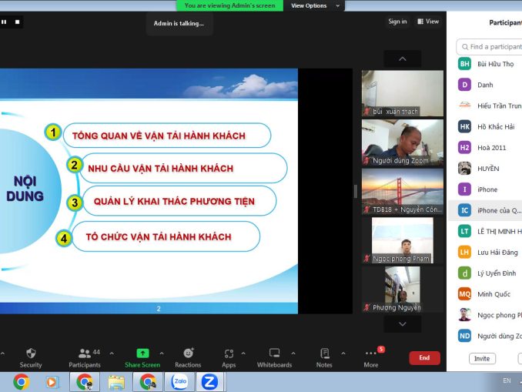Select LÊ THỊ MINH participant row
The height and width of the screenshot is (392, 522).
(x=485, y=232)
